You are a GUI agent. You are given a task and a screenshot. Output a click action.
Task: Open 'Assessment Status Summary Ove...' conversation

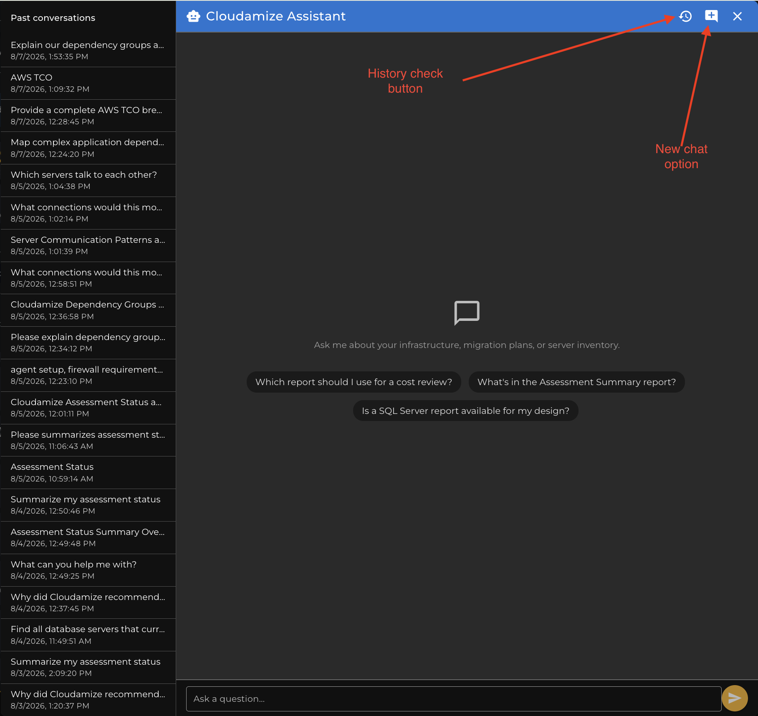[88, 537]
